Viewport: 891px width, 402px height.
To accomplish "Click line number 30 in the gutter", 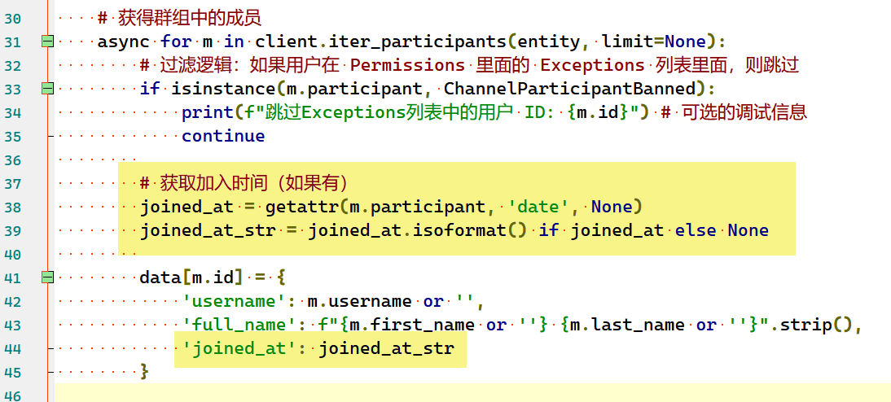I will point(15,18).
